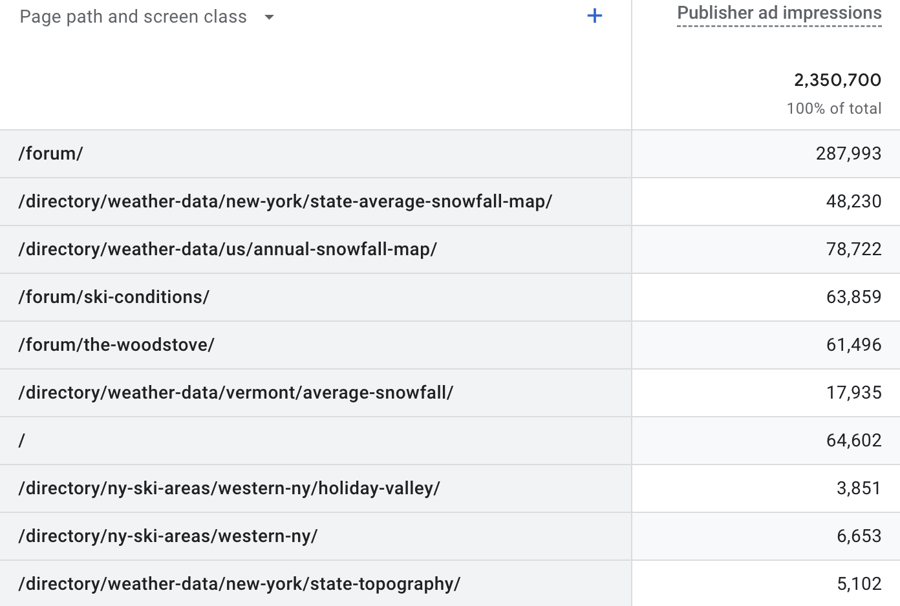Click the plus icon to add dimension
This screenshot has height=606, width=900.
click(x=594, y=16)
